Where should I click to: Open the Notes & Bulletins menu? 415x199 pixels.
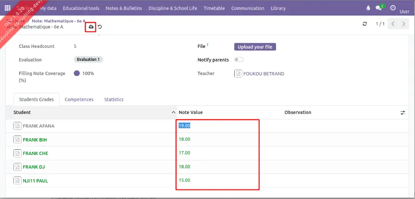[x=124, y=8]
